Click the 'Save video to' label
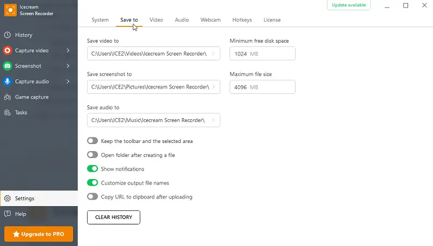433x246 pixels. coord(103,40)
